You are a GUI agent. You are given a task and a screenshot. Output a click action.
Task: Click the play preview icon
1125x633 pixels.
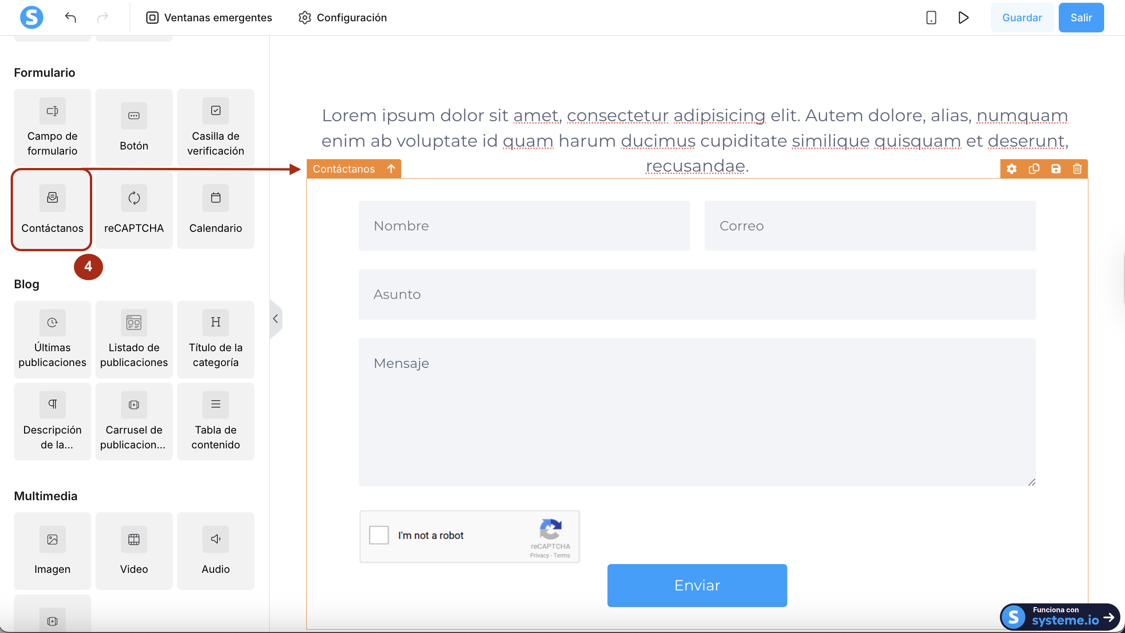click(963, 18)
